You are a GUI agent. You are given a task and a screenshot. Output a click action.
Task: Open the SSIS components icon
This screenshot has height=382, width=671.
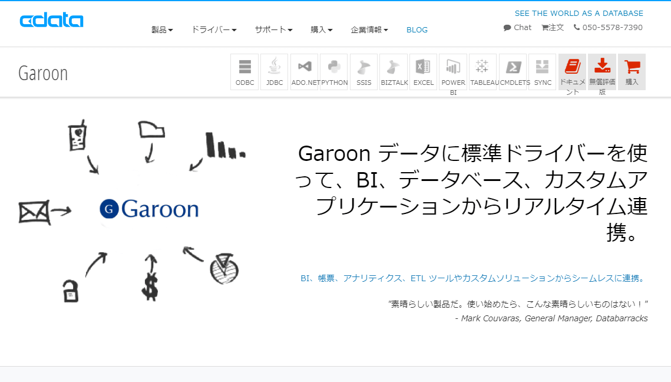coord(363,72)
